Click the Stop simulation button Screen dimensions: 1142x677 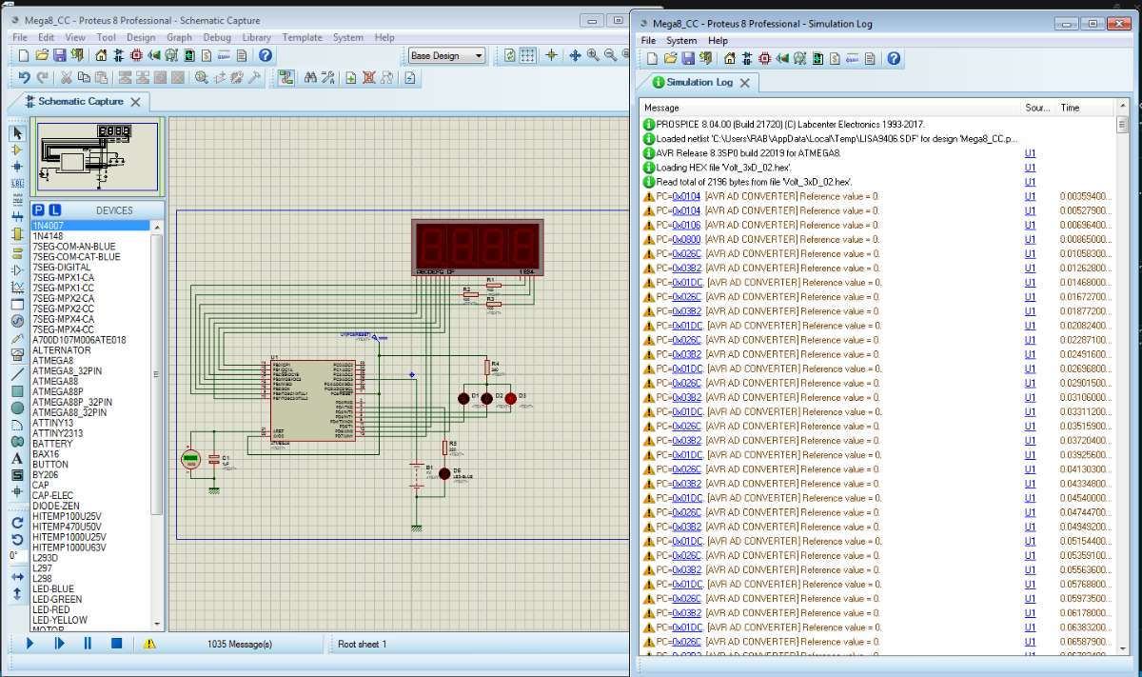pos(116,644)
